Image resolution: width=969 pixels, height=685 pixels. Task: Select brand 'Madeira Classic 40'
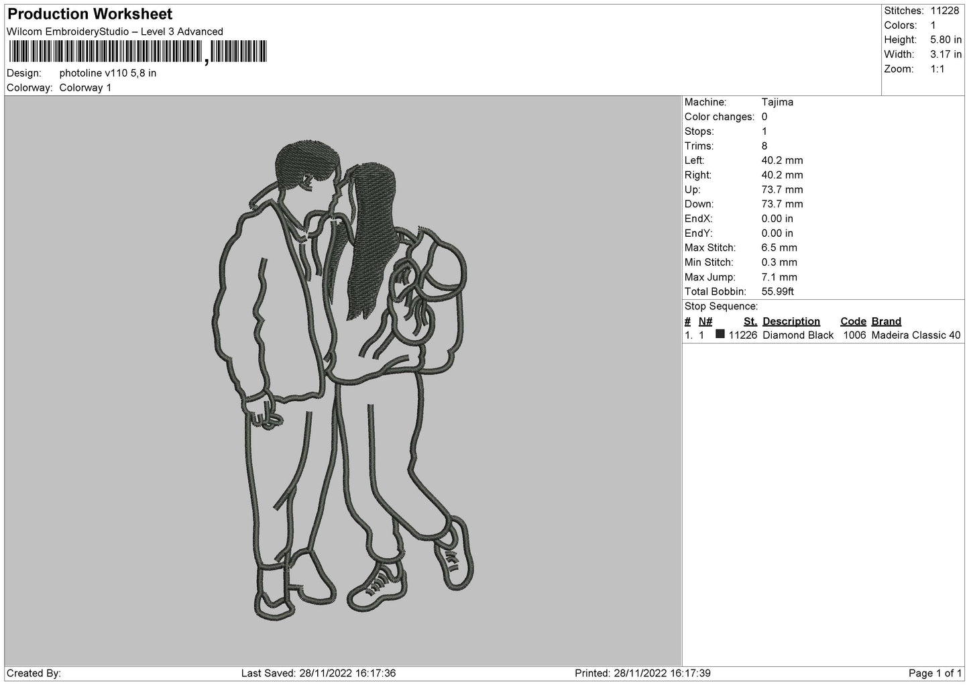pyautogui.click(x=916, y=335)
